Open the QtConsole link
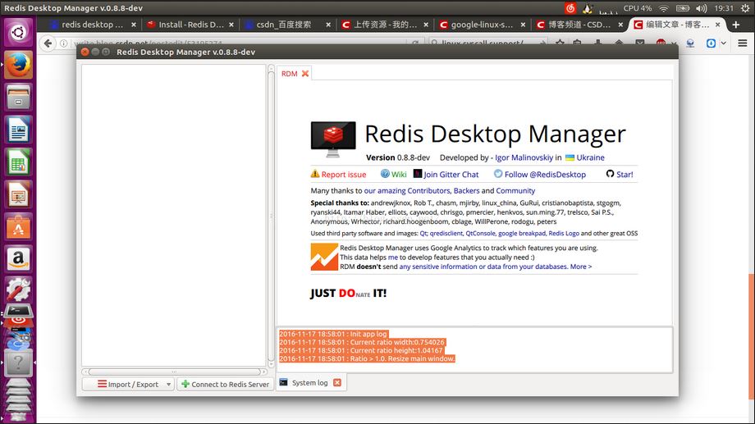This screenshot has height=424, width=755. point(480,234)
